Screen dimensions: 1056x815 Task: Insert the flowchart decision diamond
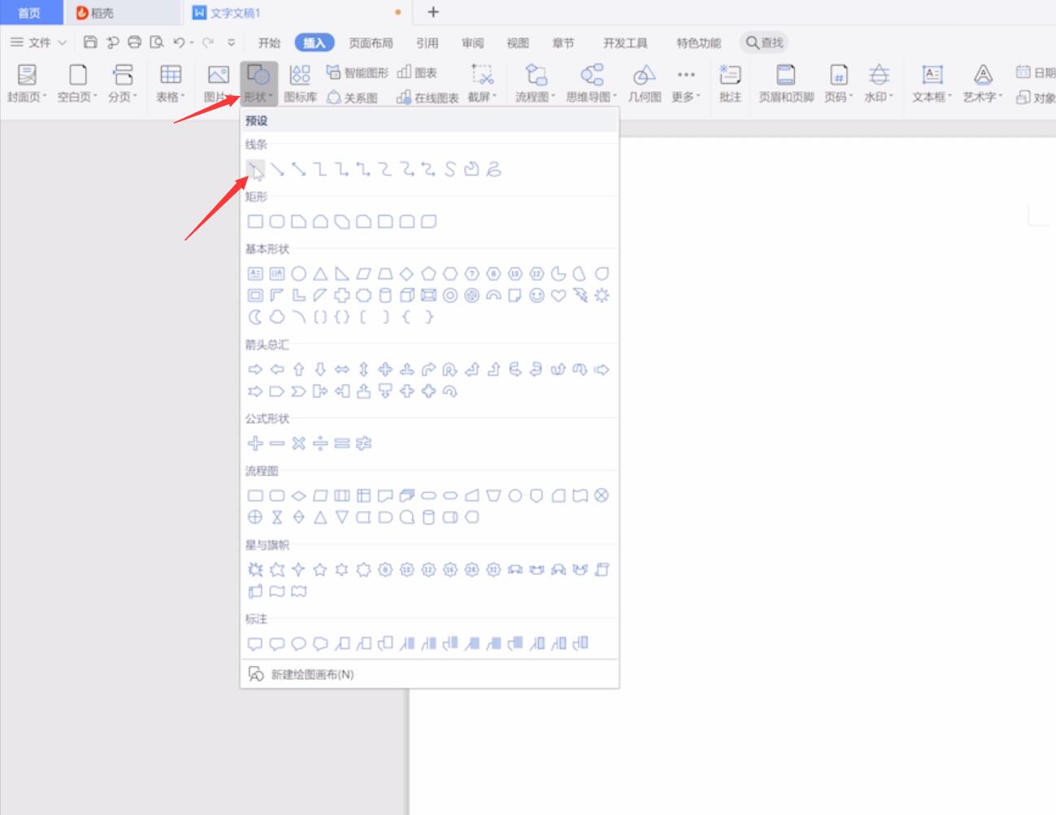pos(298,495)
